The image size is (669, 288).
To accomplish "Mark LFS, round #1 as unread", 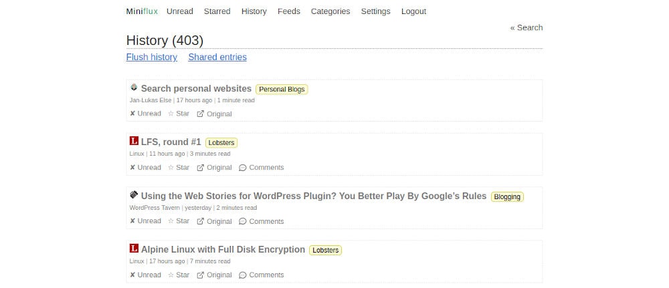I will (x=145, y=168).
